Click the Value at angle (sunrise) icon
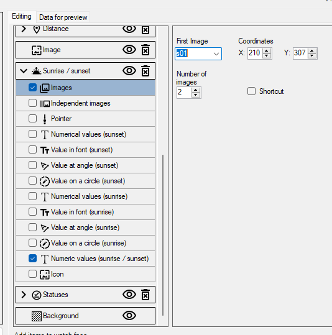Screen dimensions: 332x335 [45, 228]
